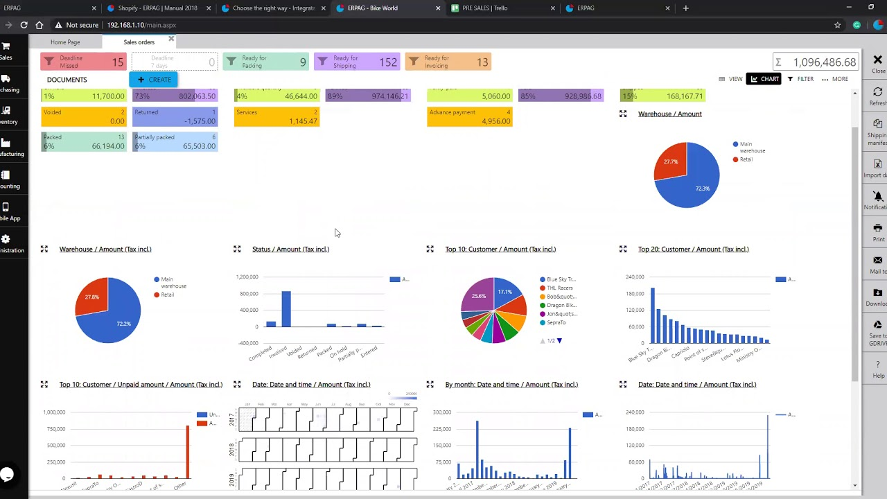This screenshot has height=499, width=887.
Task: Click orange swatch beside Bob&quot;... legend
Action: [543, 297]
